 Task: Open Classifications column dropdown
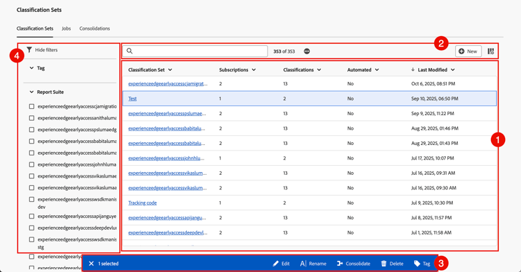click(319, 69)
